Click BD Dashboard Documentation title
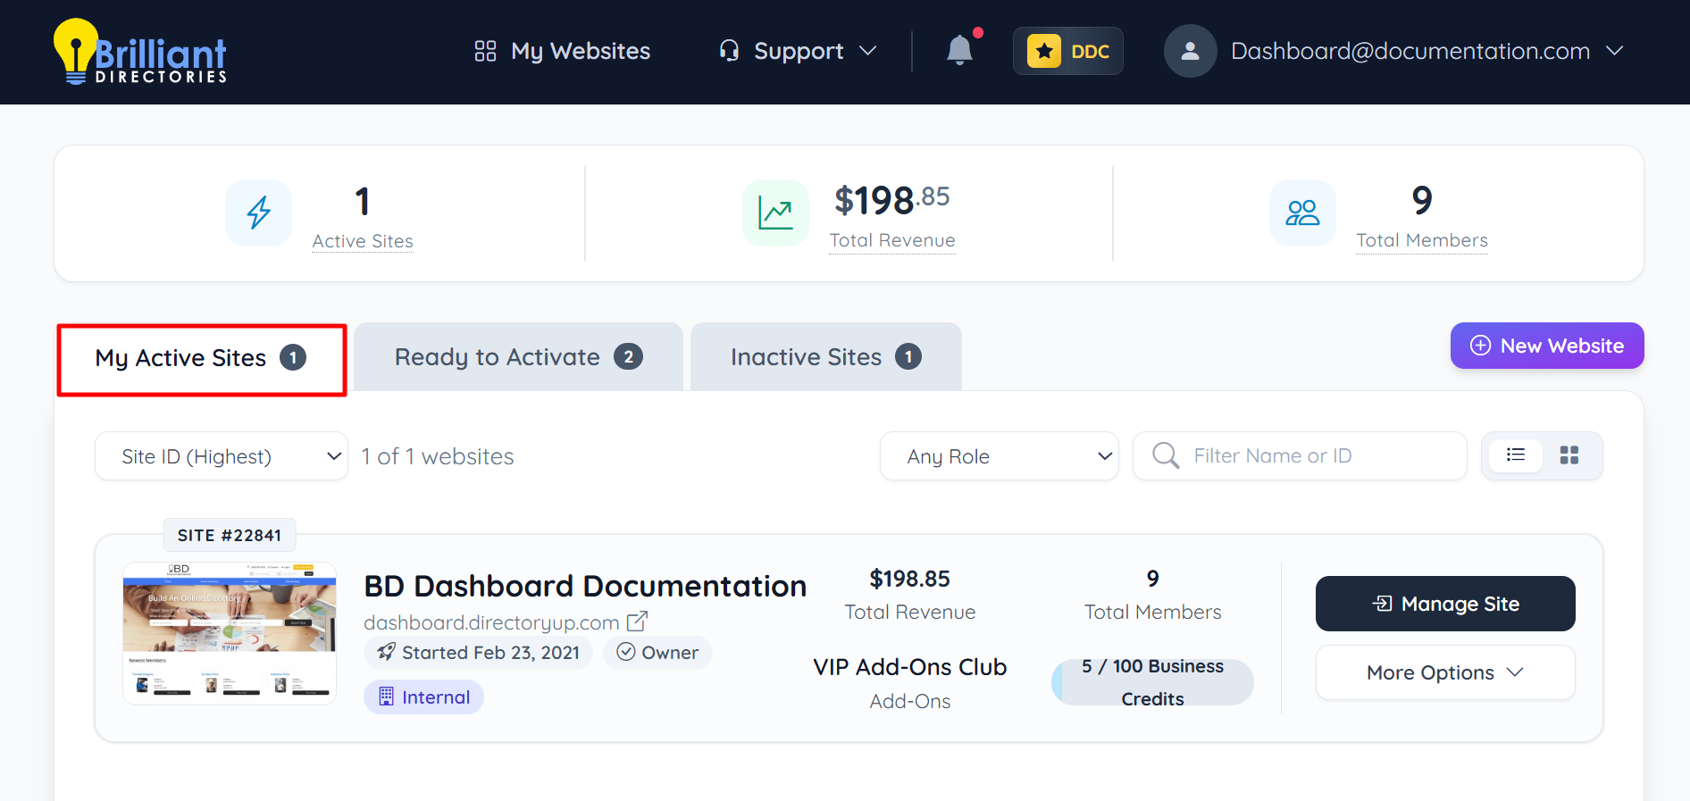The image size is (1690, 801). [585, 586]
